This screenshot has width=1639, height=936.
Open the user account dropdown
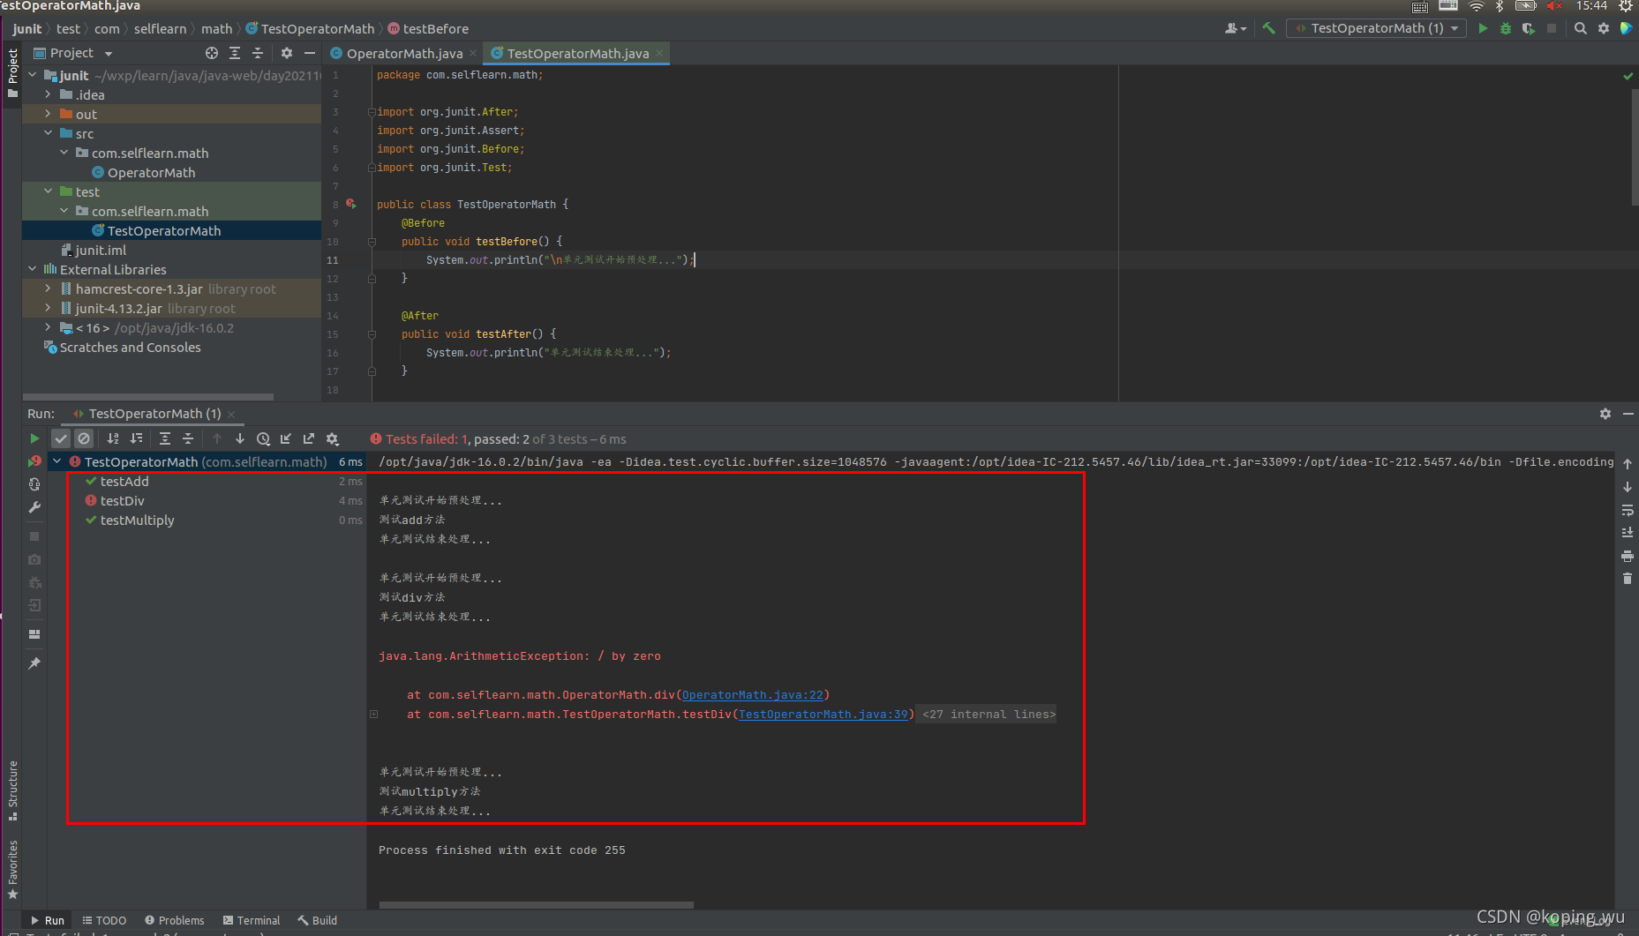1236,28
